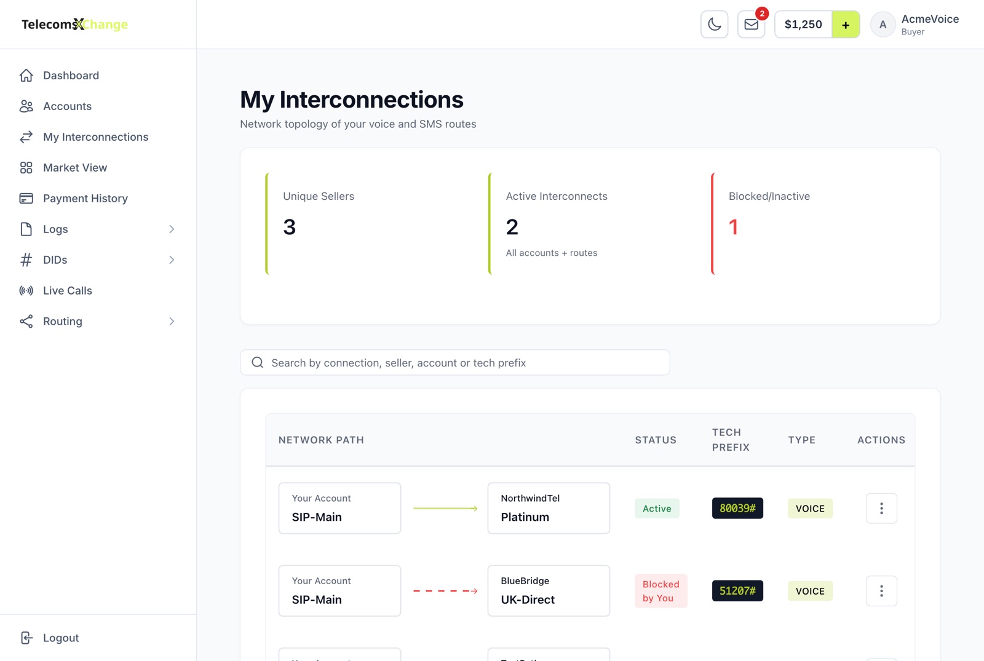Screen dimensions: 984x661
Task: Click the Blocked/Inactive stat card
Action: click(x=813, y=223)
